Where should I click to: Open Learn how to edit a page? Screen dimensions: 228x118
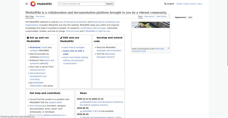74,52
